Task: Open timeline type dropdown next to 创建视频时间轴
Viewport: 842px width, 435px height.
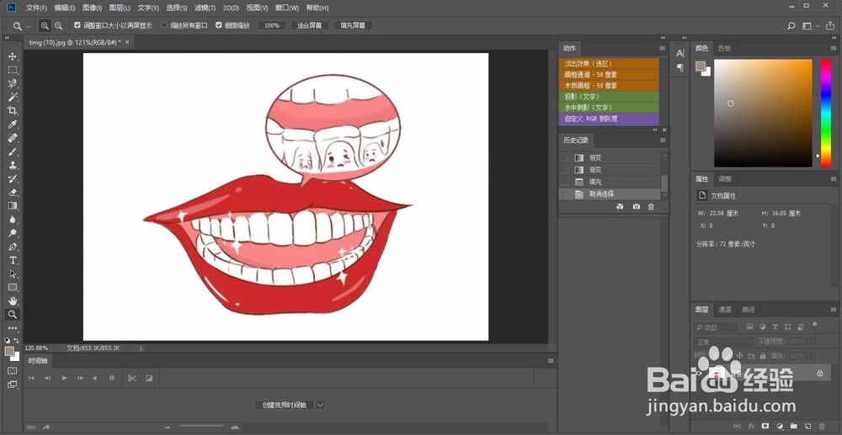Action: point(320,405)
